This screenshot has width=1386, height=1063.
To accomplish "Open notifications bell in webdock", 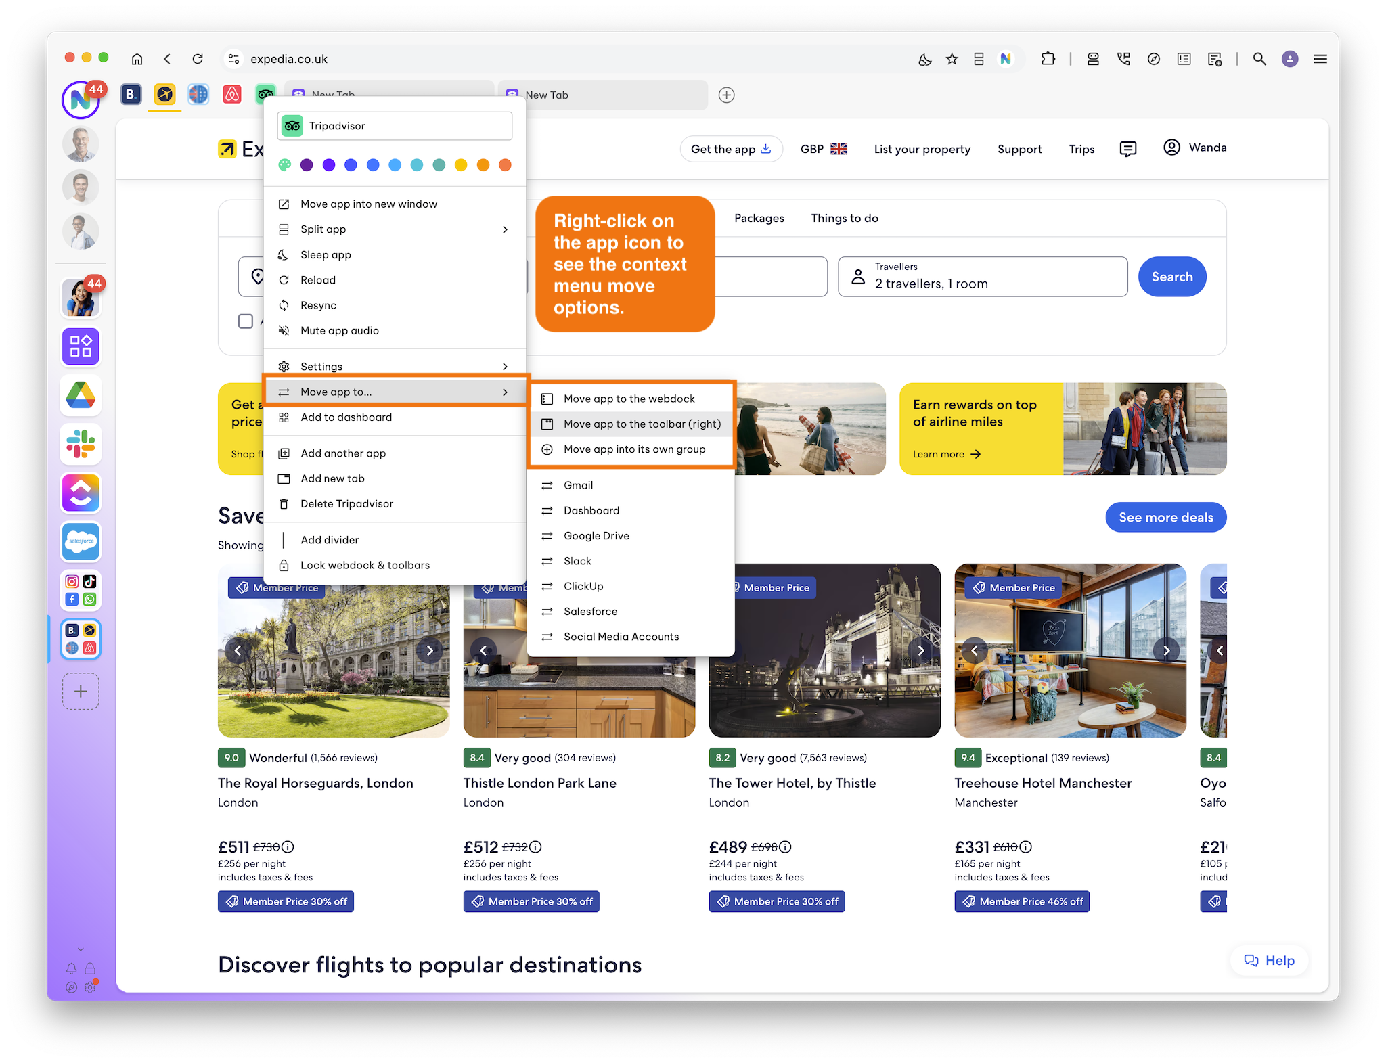I will (x=71, y=968).
